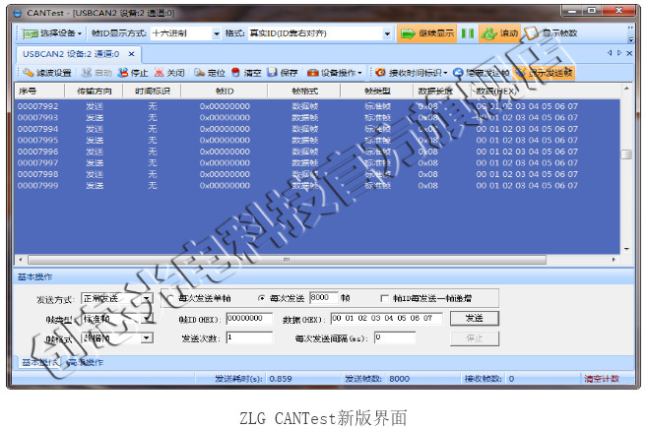The height and width of the screenshot is (428, 648).
Task: Click the green pause bars icon
Action: [468, 33]
